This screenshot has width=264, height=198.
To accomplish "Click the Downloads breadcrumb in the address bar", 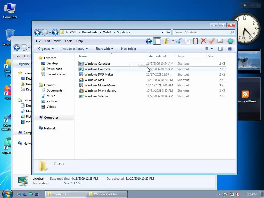I will coord(89,32).
